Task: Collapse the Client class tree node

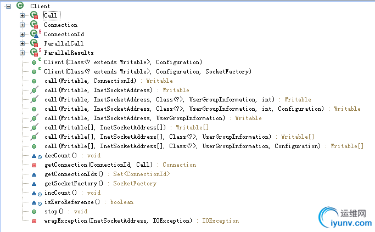Action: pos(8,5)
